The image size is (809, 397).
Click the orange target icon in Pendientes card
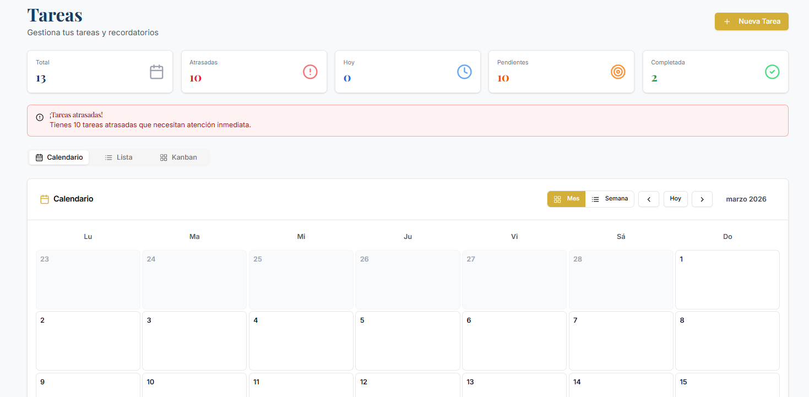coord(618,72)
